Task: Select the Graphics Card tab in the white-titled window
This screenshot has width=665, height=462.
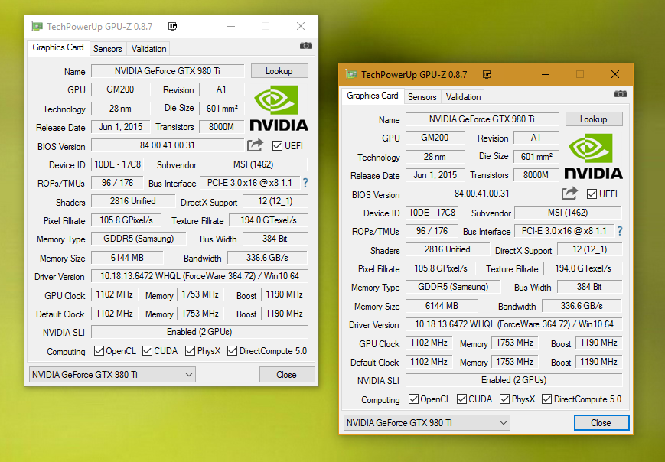Action: click(x=58, y=47)
